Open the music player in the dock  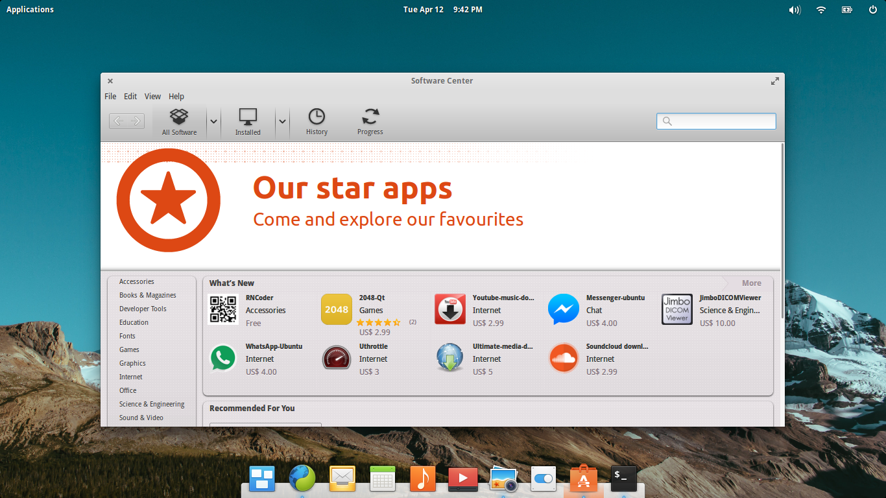point(423,479)
